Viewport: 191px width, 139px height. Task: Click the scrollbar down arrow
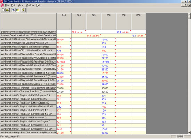point(189,133)
